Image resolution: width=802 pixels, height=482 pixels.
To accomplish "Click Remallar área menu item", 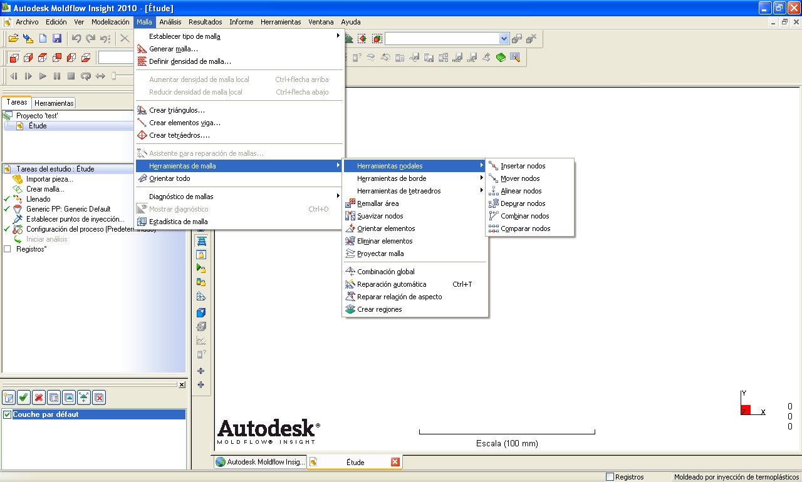I will point(415,203).
